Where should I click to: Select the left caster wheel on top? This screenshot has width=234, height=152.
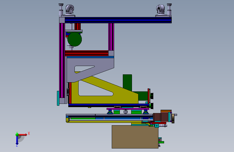click(70, 9)
